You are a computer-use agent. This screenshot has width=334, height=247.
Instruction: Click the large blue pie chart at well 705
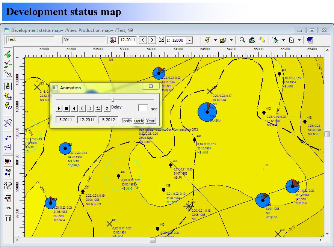point(207,112)
